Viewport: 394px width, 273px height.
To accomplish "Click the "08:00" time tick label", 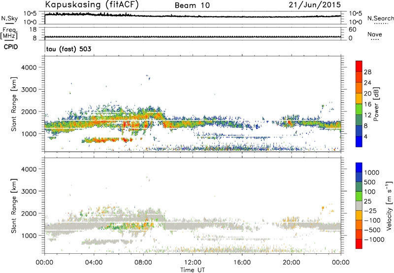I will point(143,263).
